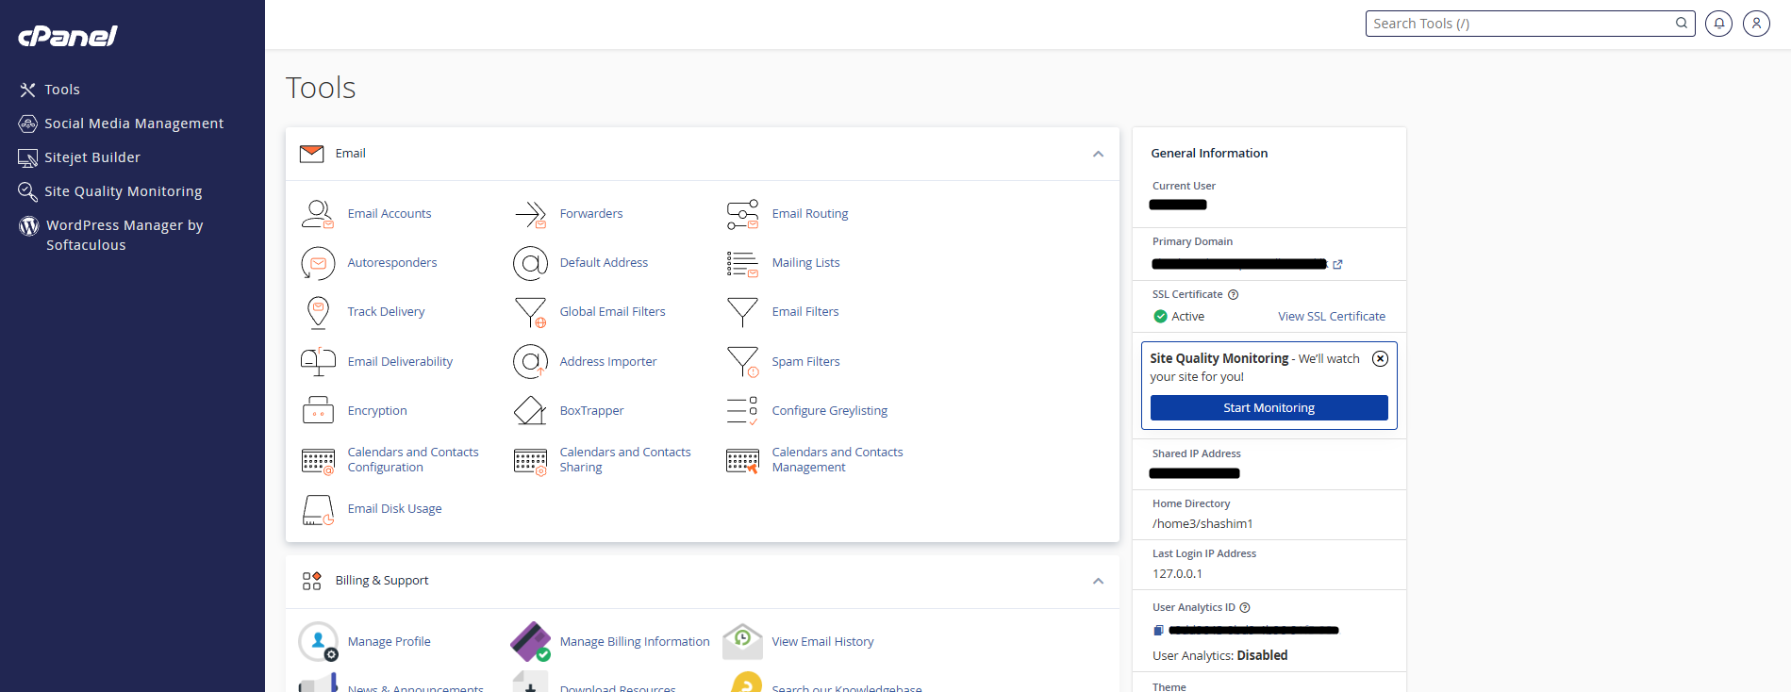
Task: Click the Encryption link
Action: click(x=377, y=411)
